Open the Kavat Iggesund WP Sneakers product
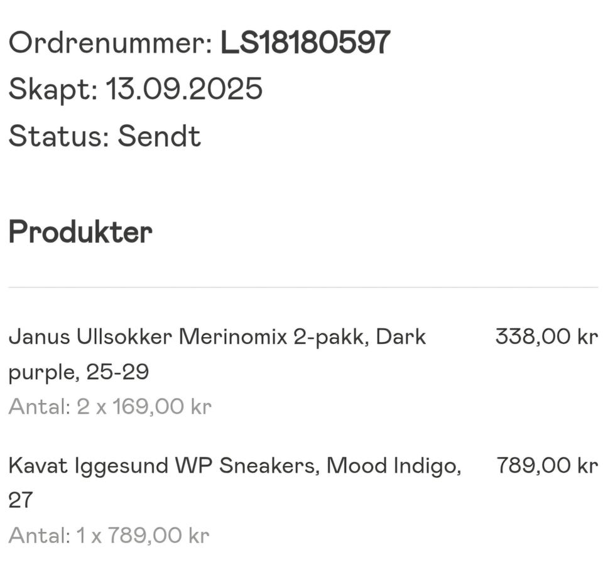The width and height of the screenshot is (603, 575). pos(163,466)
